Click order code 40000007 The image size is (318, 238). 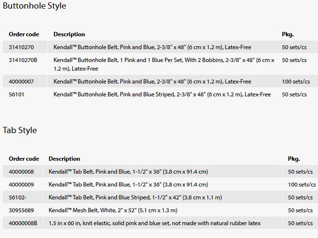pos(21,82)
